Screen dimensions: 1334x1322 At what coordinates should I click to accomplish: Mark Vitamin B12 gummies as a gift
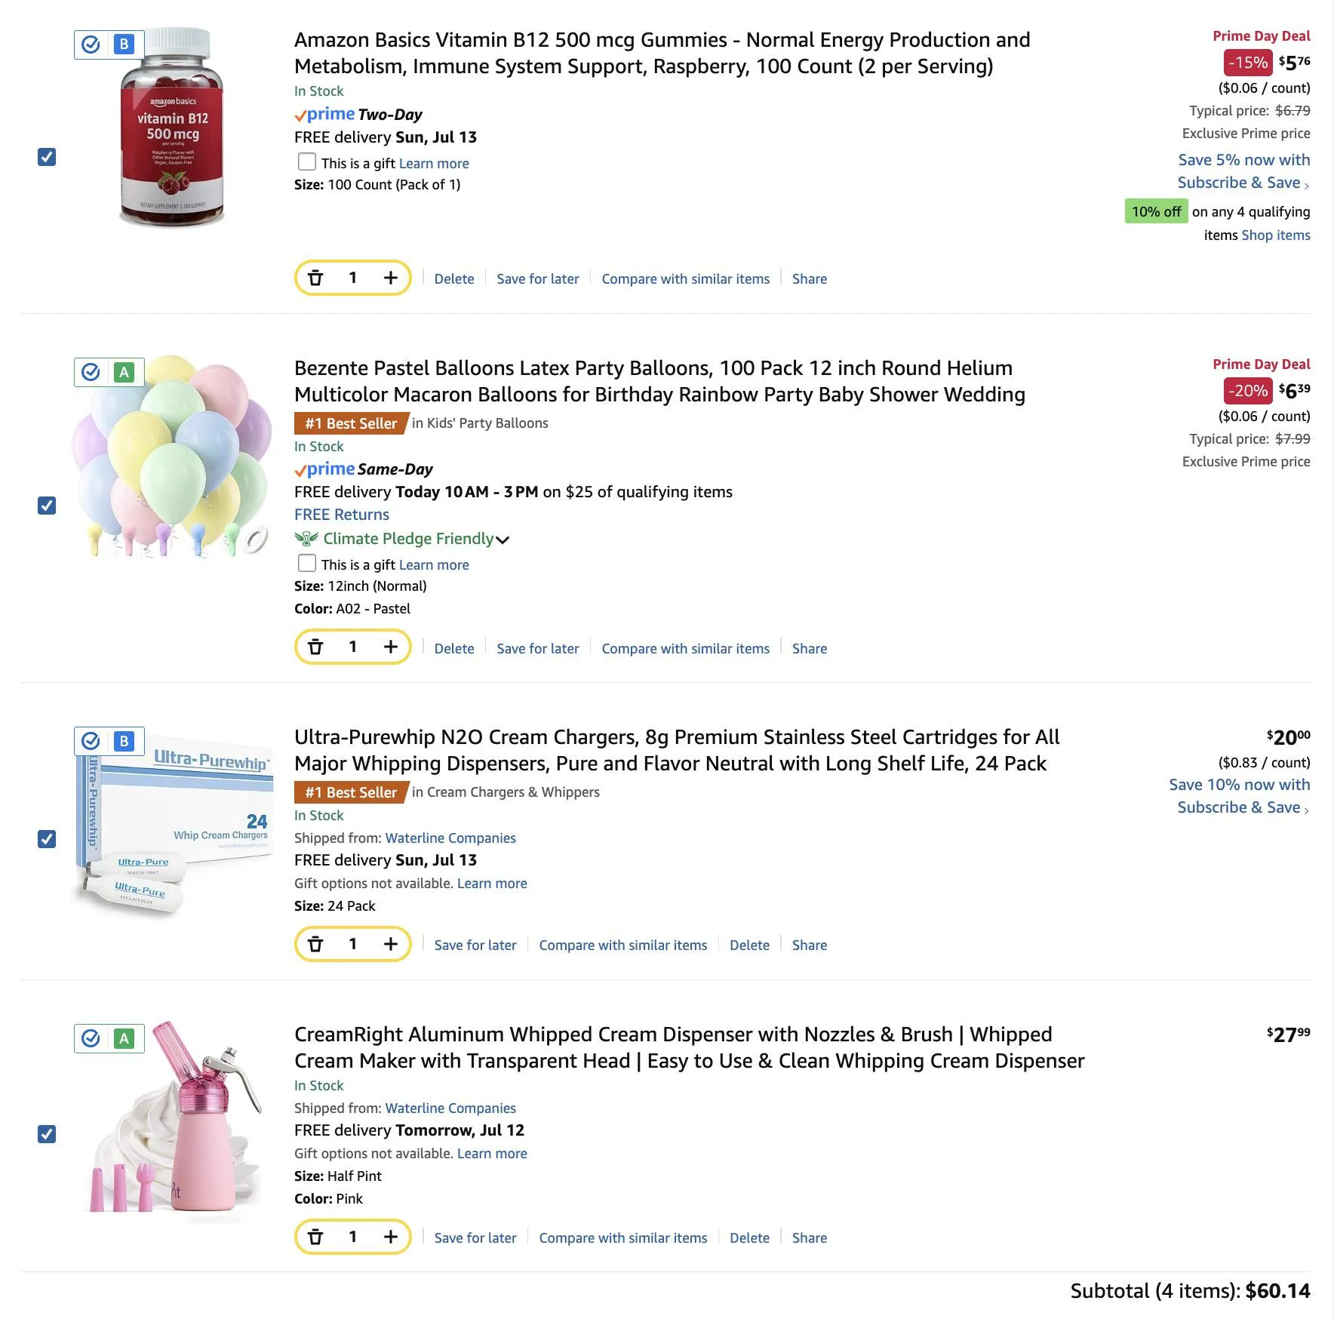click(307, 162)
